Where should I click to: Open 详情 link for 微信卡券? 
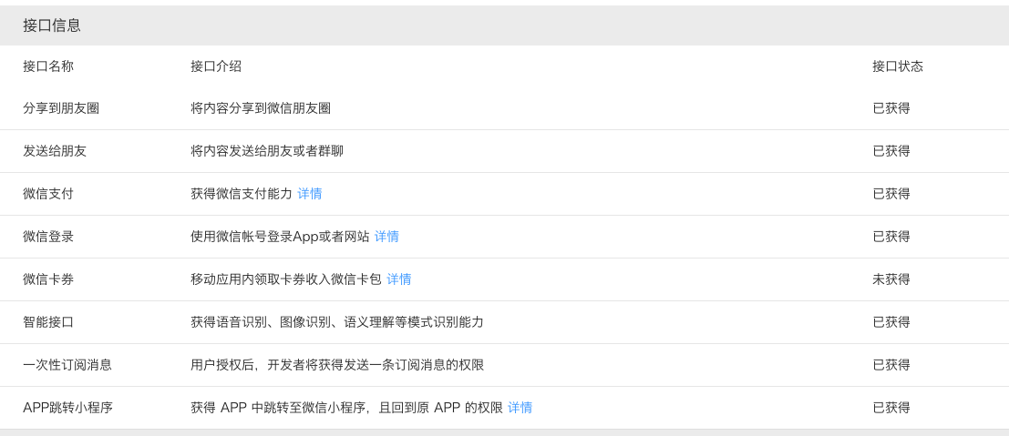point(399,279)
